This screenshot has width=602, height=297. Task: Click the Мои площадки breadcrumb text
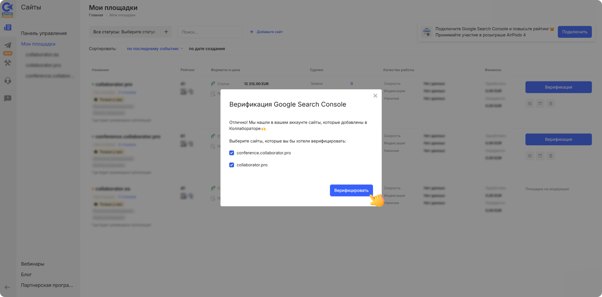(122, 15)
